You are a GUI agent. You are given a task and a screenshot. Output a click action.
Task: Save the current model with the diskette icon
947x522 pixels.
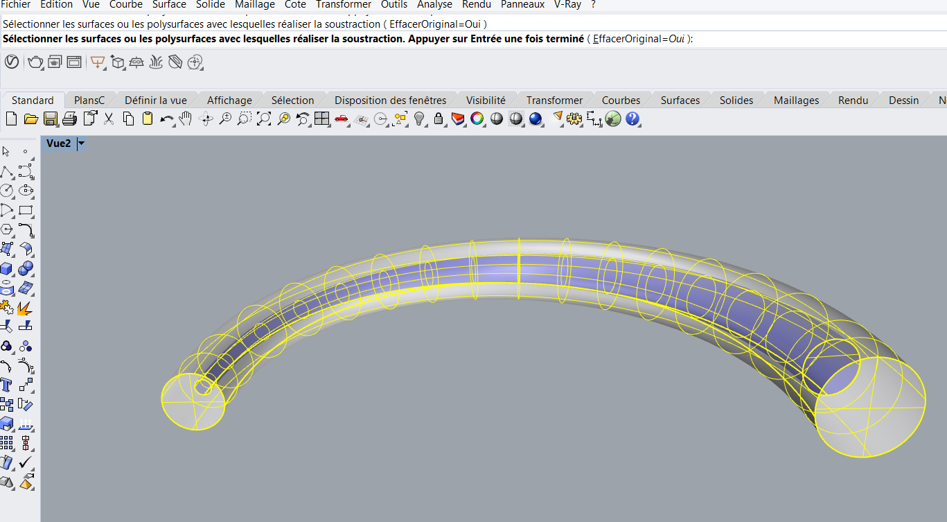pos(51,119)
